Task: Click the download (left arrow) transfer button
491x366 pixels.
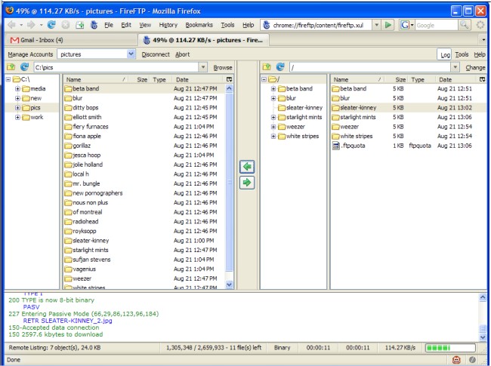Action: [247, 167]
